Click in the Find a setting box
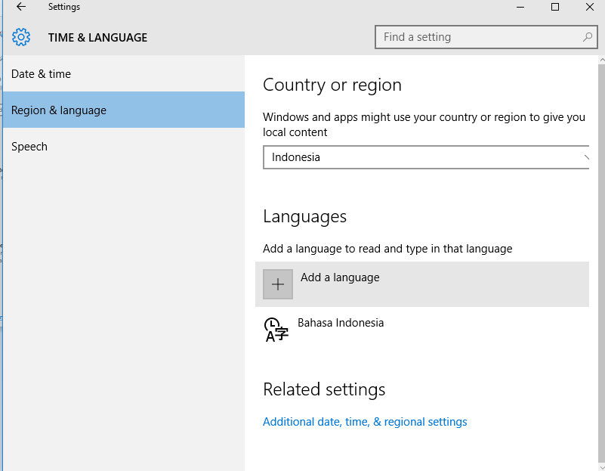Image resolution: width=605 pixels, height=471 pixels. [486, 37]
